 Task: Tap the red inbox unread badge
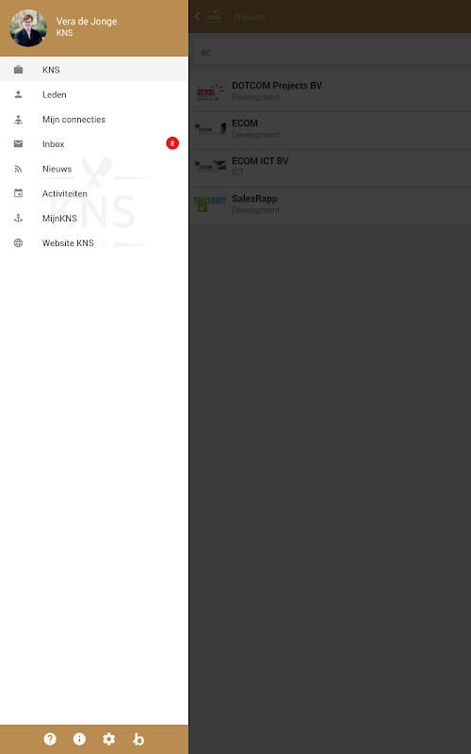(x=172, y=143)
